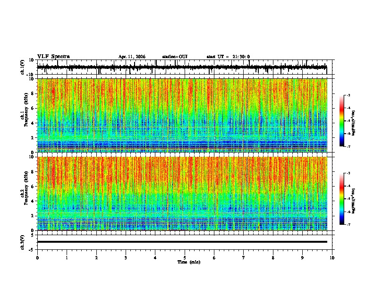The image size is (374, 289).
Task: Click the final time-axis tick label "10"
Action: coord(332,258)
